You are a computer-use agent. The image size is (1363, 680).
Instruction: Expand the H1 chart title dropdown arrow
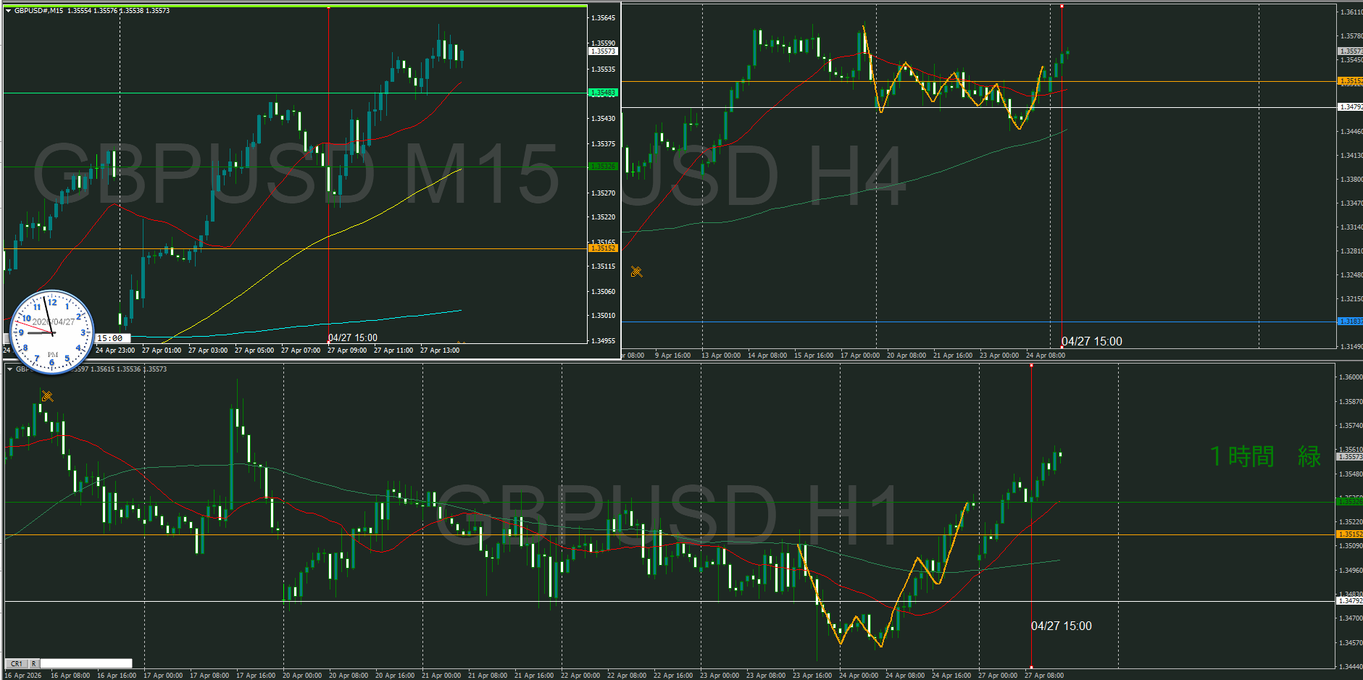9,369
